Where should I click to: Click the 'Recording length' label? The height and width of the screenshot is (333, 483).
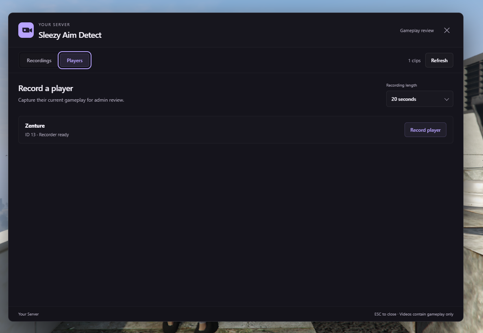tap(401, 85)
